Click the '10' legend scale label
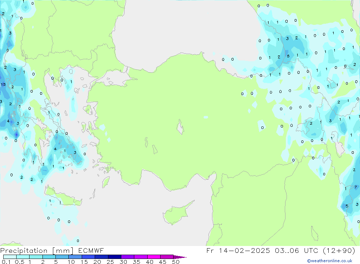The width and height of the screenshot is (360, 264). 71,262
